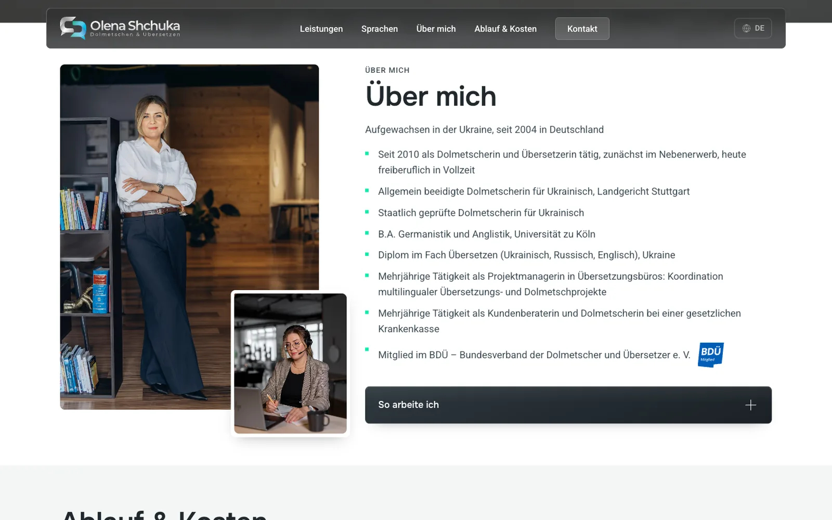Select Über mich in navigation bar
The image size is (832, 520).
pos(436,29)
